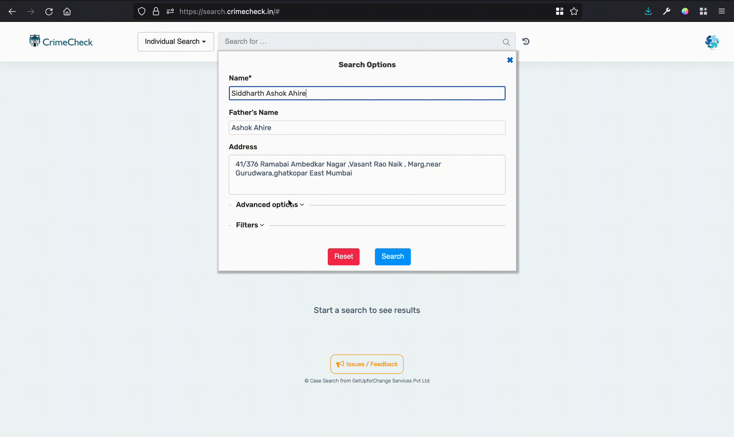Click the copyright 'Case Search from GetUpforChange' text
Screen dimensions: 734x437
pyautogui.click(x=366, y=380)
